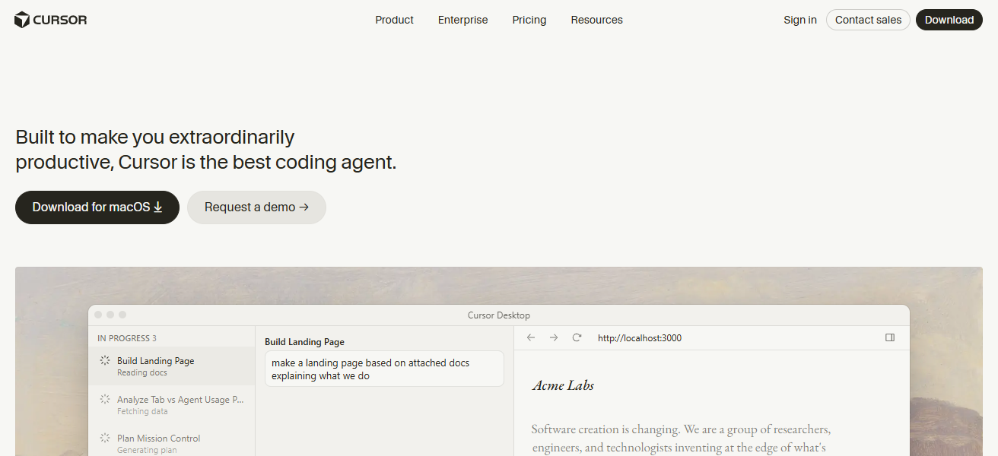The width and height of the screenshot is (998, 456).
Task: Click the Download button in header
Action: (x=949, y=20)
